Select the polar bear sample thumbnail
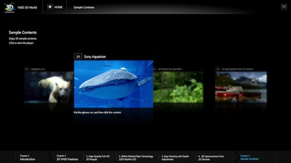The width and height of the screenshot is (291, 163). (x=49, y=87)
